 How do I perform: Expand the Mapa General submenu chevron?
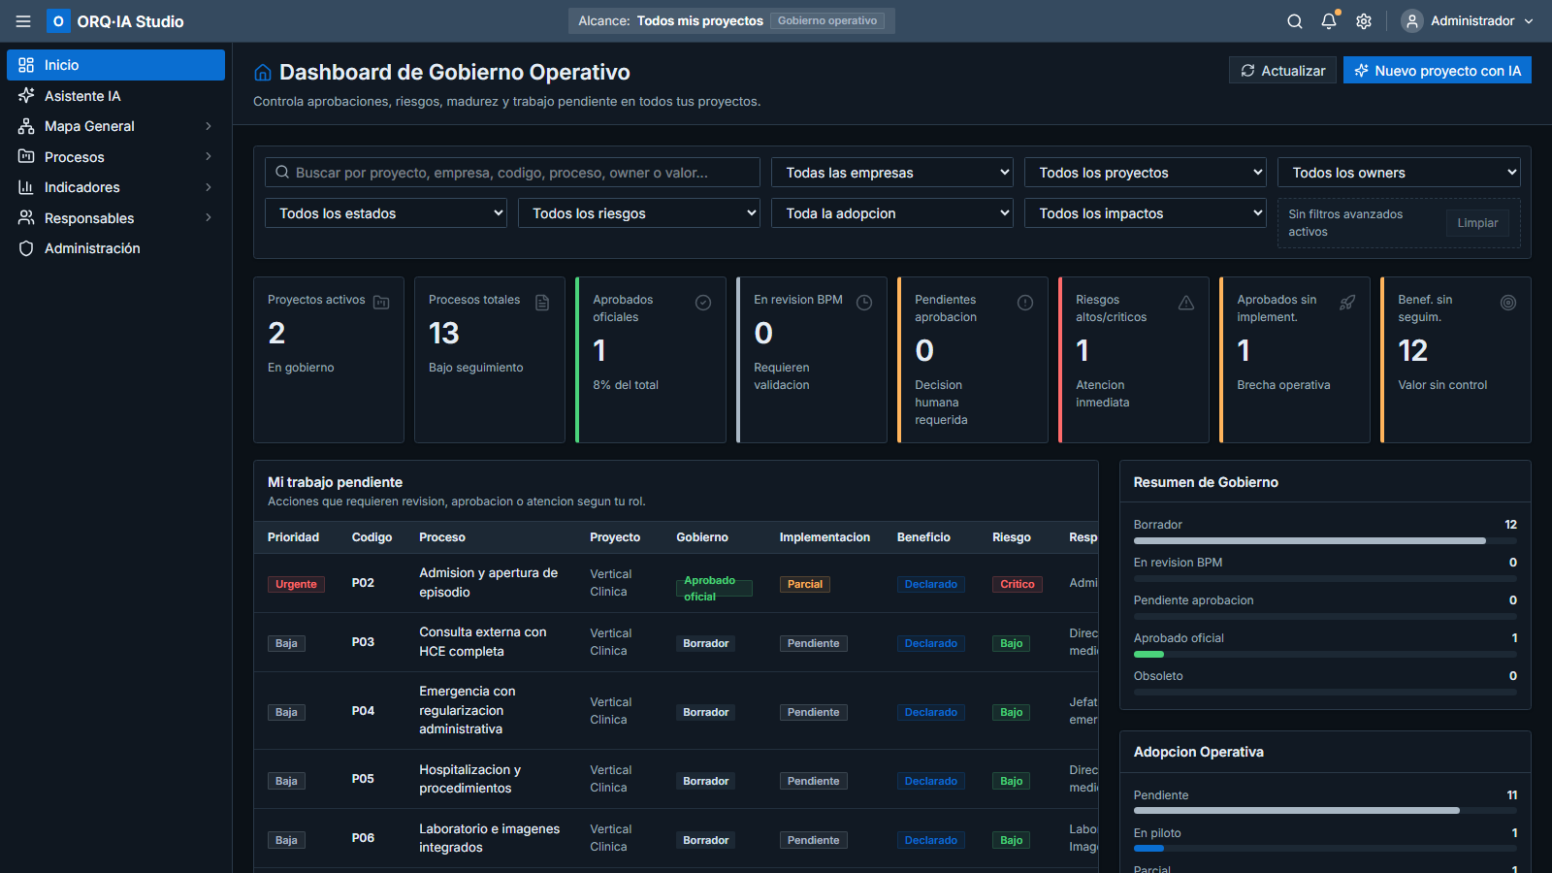click(209, 126)
